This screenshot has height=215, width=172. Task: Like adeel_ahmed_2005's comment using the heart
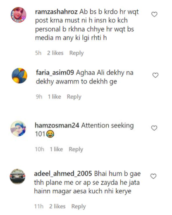(x=153, y=176)
